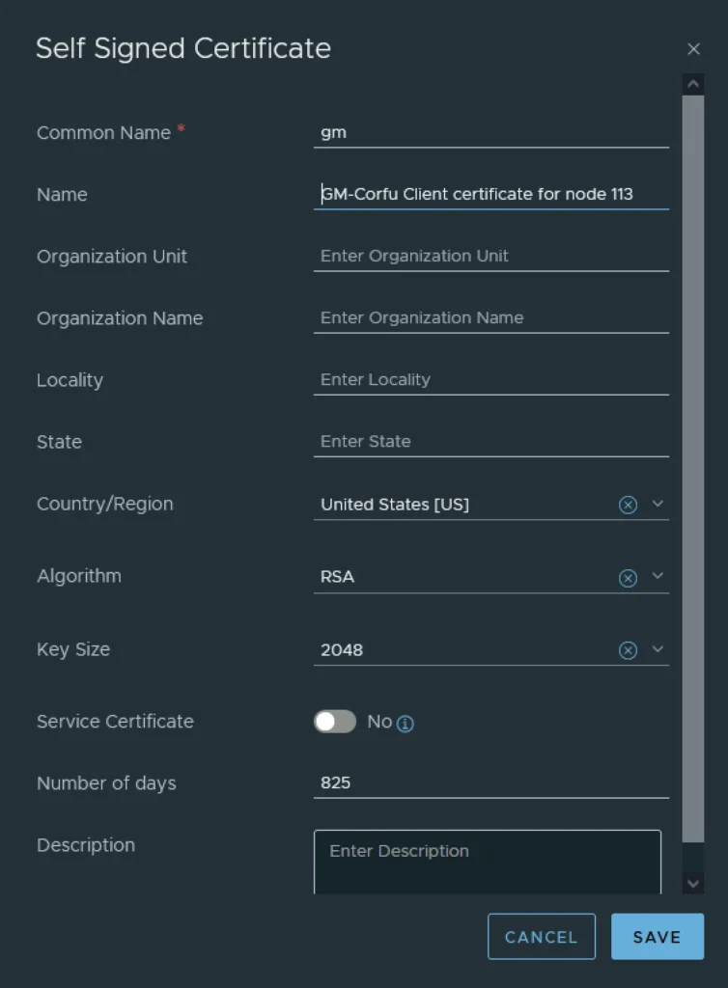Expand the Country/Region dropdown arrow
This screenshot has width=728, height=988.
(658, 504)
